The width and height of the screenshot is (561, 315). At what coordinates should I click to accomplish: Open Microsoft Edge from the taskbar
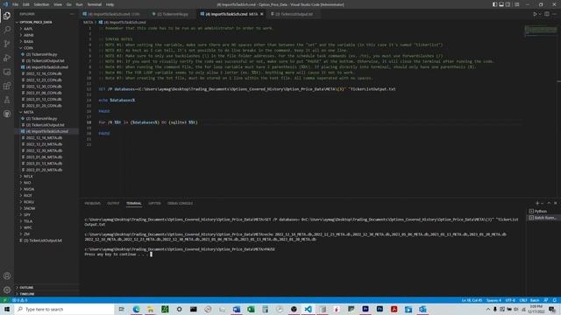(x=137, y=309)
